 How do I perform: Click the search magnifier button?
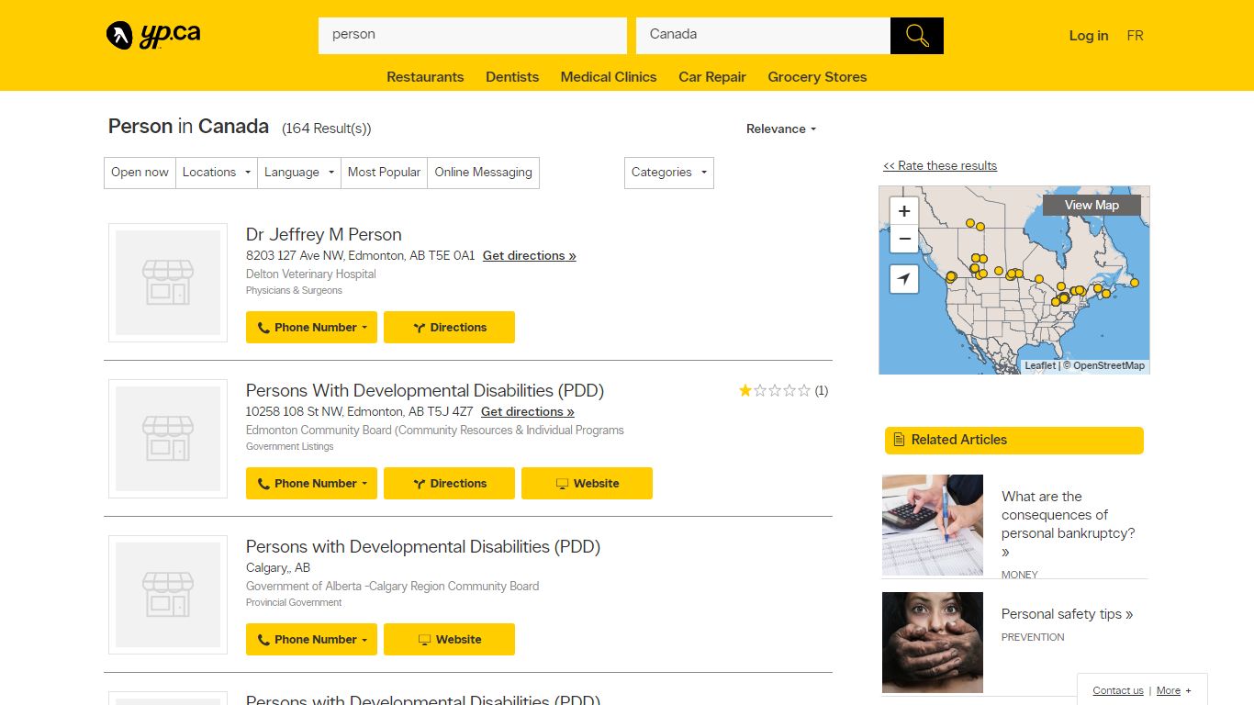pyautogui.click(x=916, y=36)
